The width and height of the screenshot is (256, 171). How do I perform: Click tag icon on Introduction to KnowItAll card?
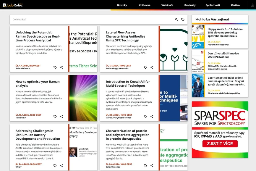tap(145, 117)
